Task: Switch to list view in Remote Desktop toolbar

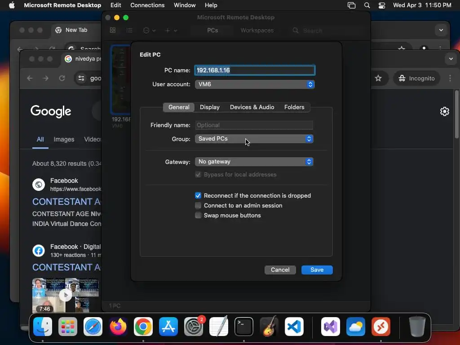Action: coord(129,30)
